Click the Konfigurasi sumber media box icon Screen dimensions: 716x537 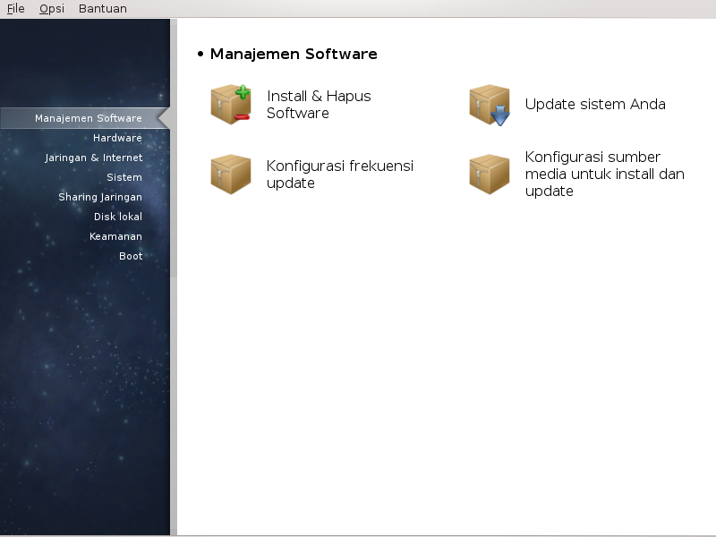(x=490, y=174)
